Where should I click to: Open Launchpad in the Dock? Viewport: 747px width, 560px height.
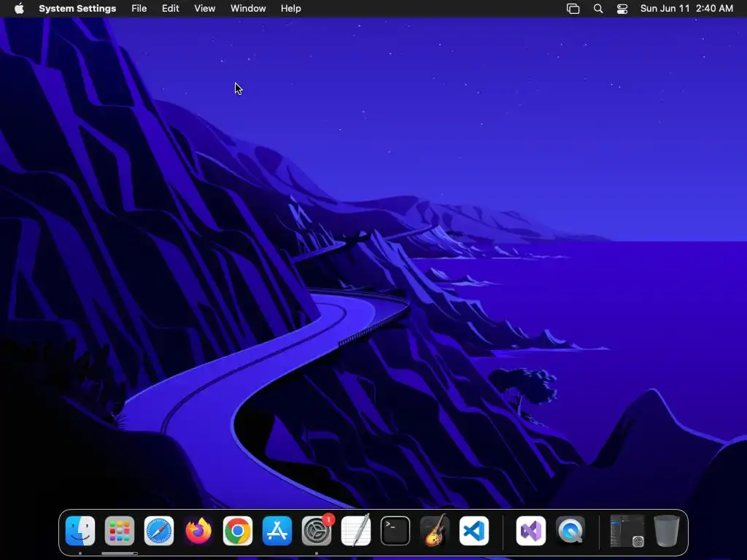[x=119, y=531]
